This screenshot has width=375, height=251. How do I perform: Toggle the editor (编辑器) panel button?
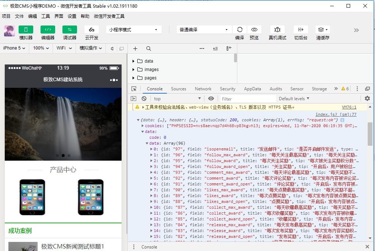[47, 30]
